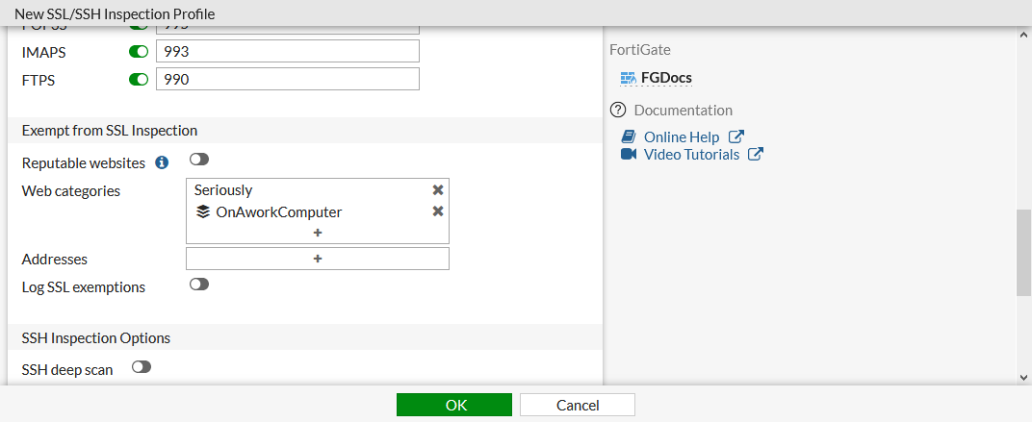Open the Video Tutorials link
1032x422 pixels.
pos(691,154)
